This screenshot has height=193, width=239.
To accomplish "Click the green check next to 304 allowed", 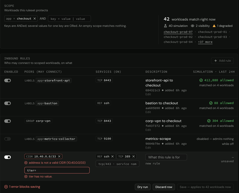I will click(209, 121).
